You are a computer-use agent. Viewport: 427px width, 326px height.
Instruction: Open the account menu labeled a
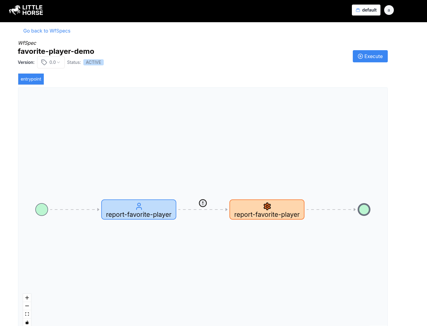(389, 10)
